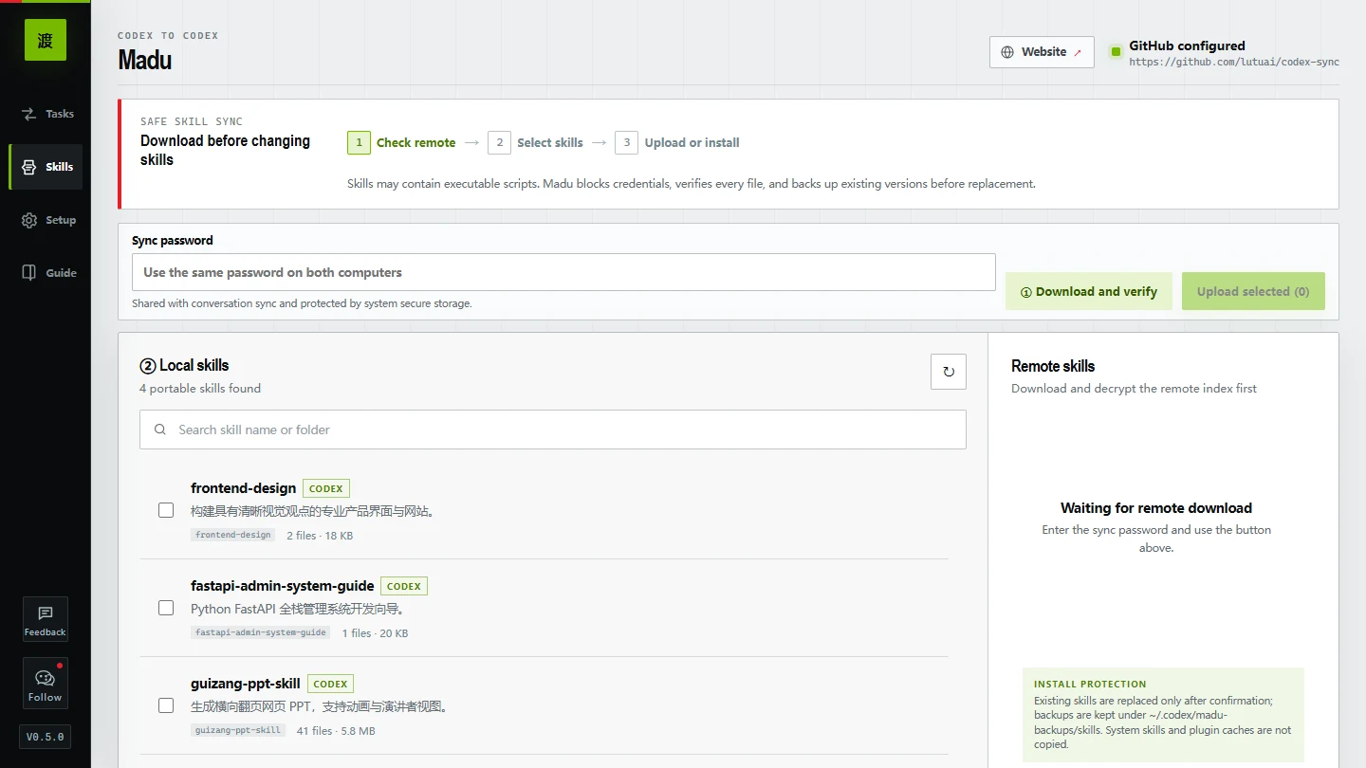The width and height of the screenshot is (1366, 768).
Task: Click the frontend-design folder tag
Action: [233, 535]
